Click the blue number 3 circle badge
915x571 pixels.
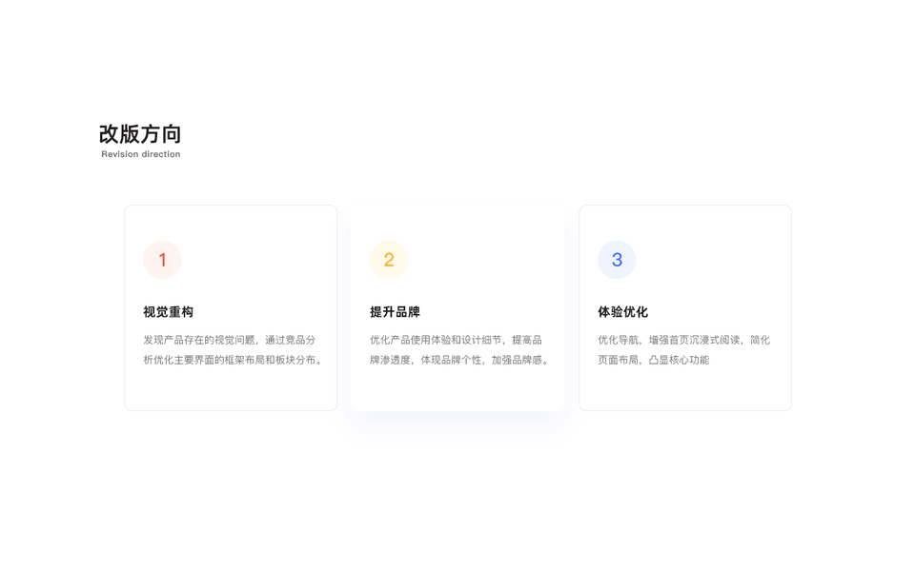pyautogui.click(x=617, y=260)
